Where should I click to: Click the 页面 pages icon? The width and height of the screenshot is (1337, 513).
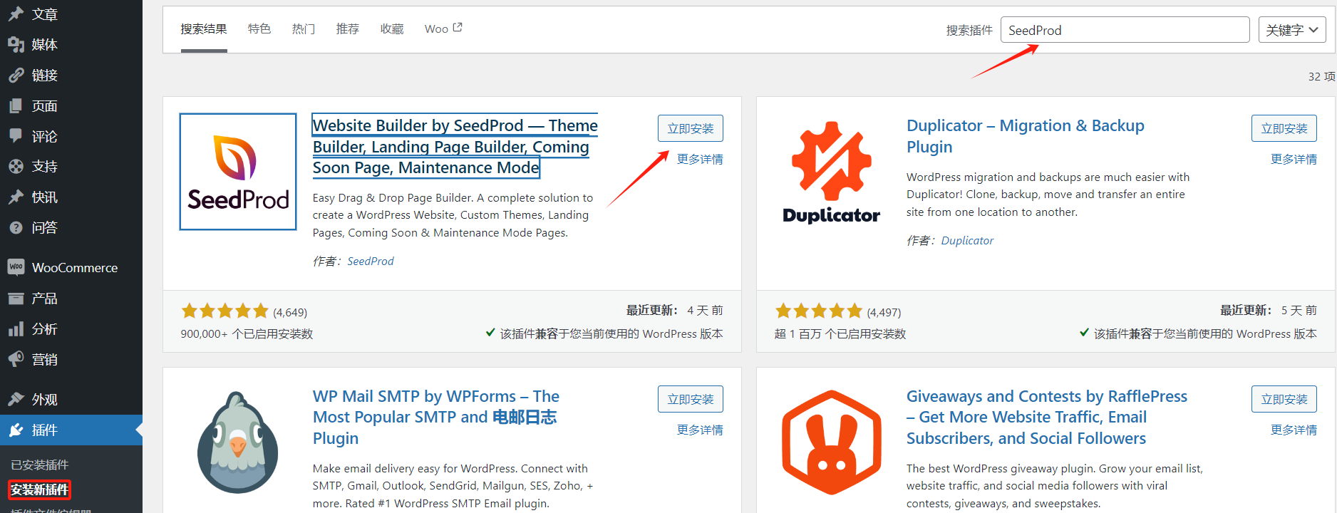pos(16,106)
